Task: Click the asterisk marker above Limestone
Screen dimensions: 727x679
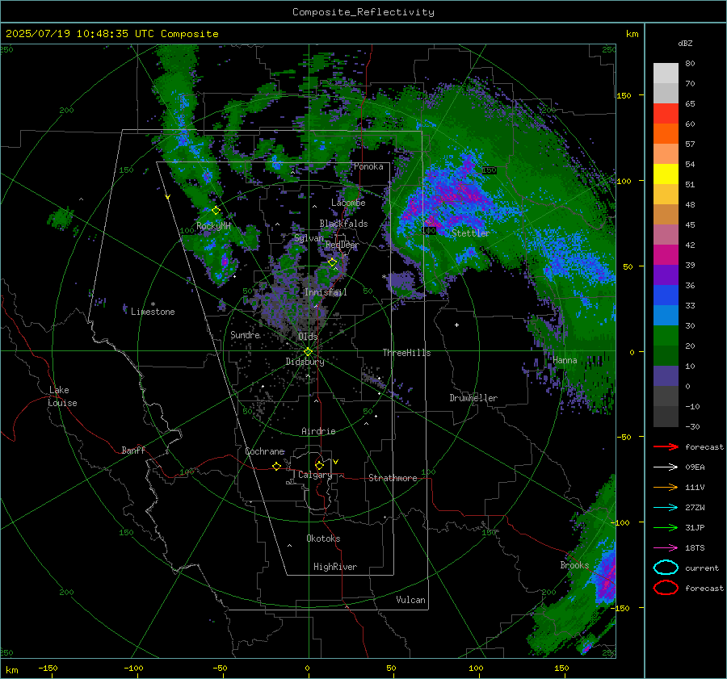Action: 153,304
